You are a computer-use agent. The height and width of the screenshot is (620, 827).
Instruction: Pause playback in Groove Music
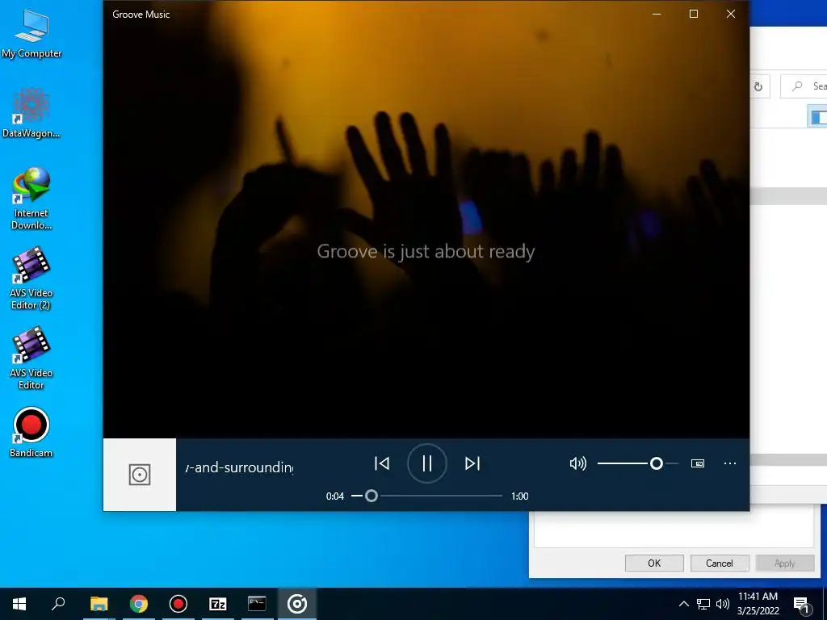point(426,463)
